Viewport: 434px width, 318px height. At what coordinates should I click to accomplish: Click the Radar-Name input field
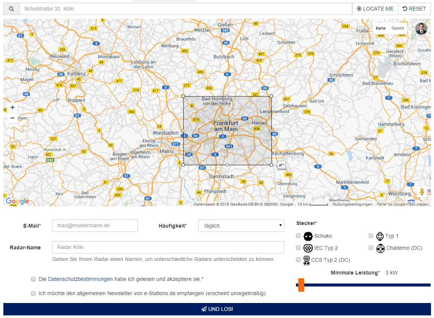(x=168, y=247)
